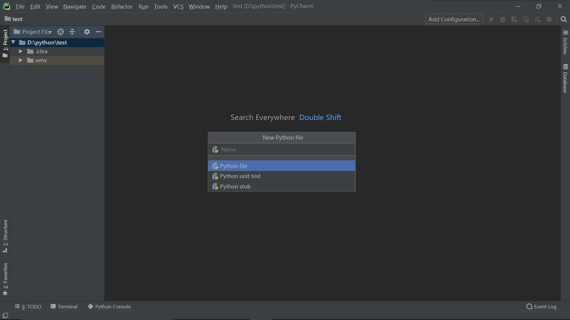Click the Python icon in Name field
570x320 pixels.
point(215,150)
